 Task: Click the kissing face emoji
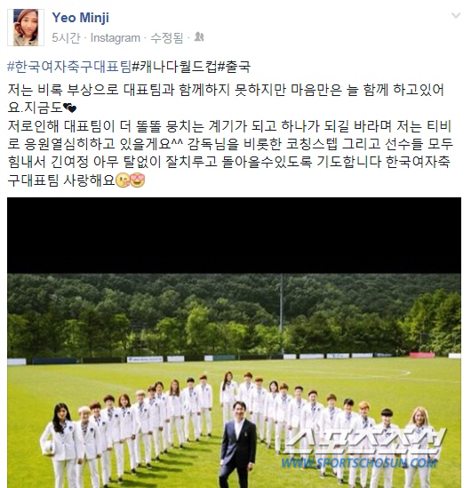(123, 180)
